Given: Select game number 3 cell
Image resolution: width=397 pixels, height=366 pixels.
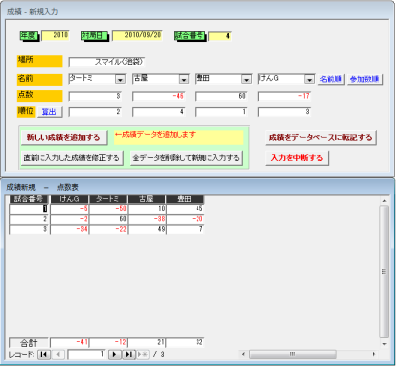Looking at the screenshot, I should coord(29,229).
